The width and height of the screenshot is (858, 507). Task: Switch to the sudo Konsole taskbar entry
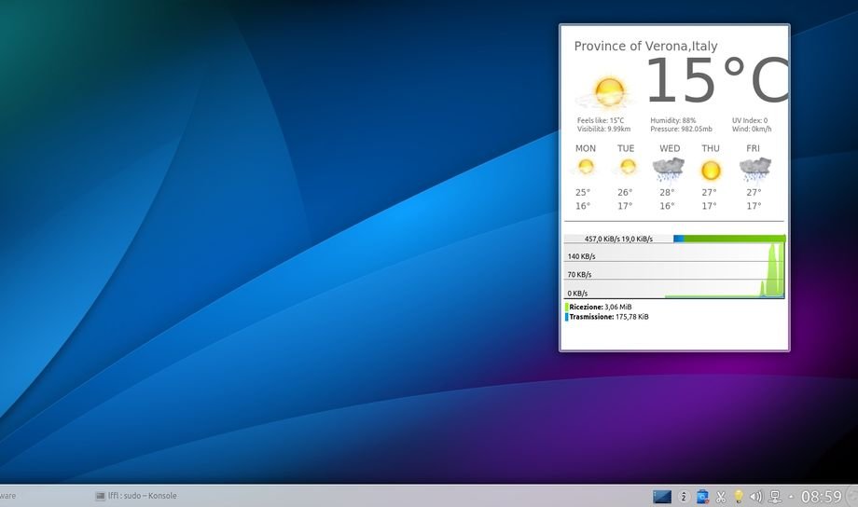pyautogui.click(x=136, y=496)
